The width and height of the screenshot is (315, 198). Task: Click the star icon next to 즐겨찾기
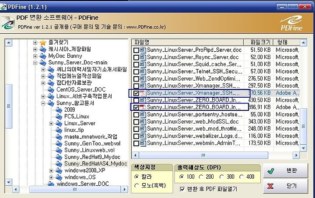click(x=43, y=42)
